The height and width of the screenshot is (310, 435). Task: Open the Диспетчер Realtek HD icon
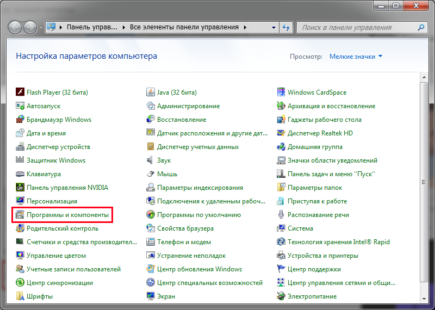pos(281,133)
